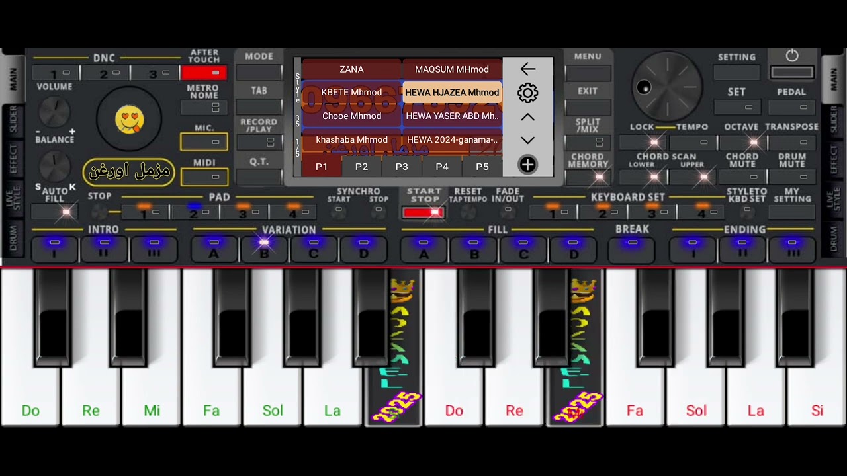Toggle DNC button 2
Screen dimensions: 847x476
click(105, 73)
